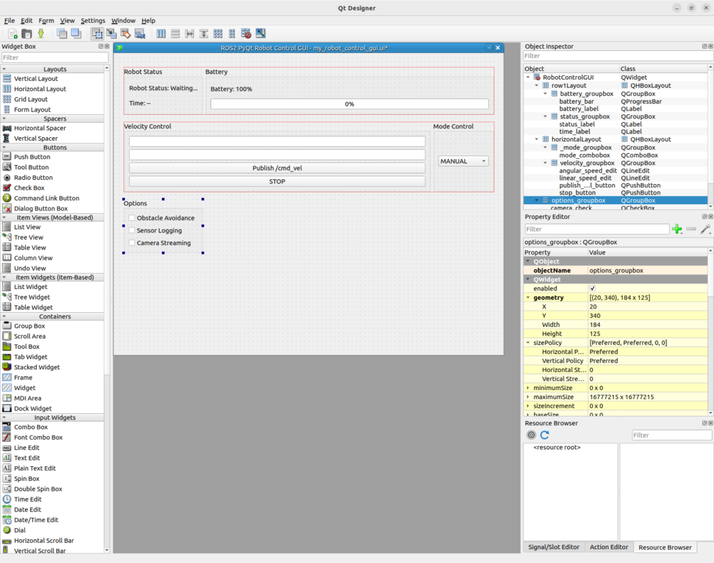Click the Object Inspector vertical scrollbar
Screen dimensions: 714x563
pyautogui.click(x=711, y=137)
